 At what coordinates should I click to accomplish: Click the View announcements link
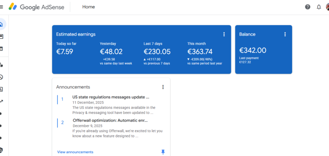tap(75, 152)
